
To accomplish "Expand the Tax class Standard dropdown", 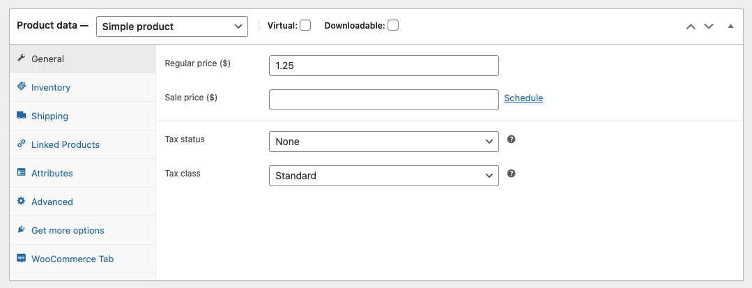I will click(384, 176).
